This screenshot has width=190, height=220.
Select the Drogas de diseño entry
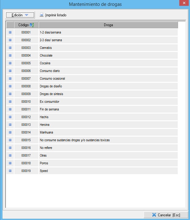(51, 86)
